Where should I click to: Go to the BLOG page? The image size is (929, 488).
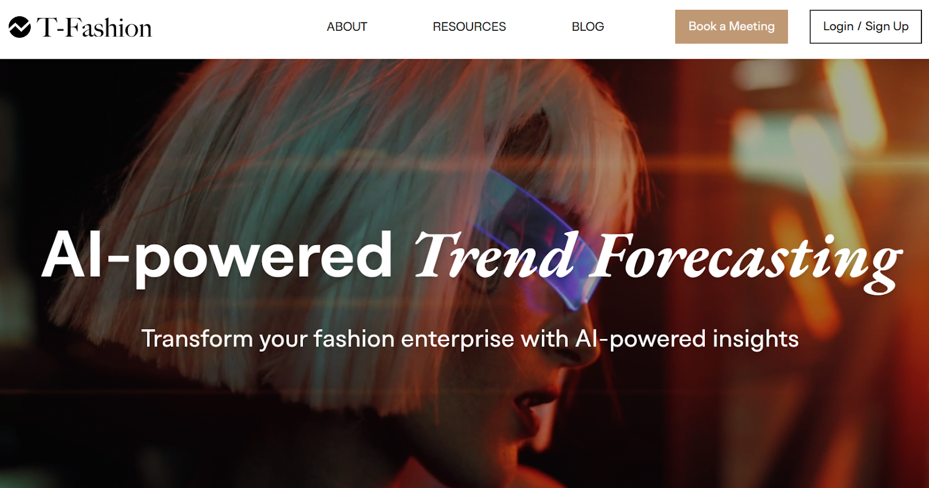tap(588, 27)
